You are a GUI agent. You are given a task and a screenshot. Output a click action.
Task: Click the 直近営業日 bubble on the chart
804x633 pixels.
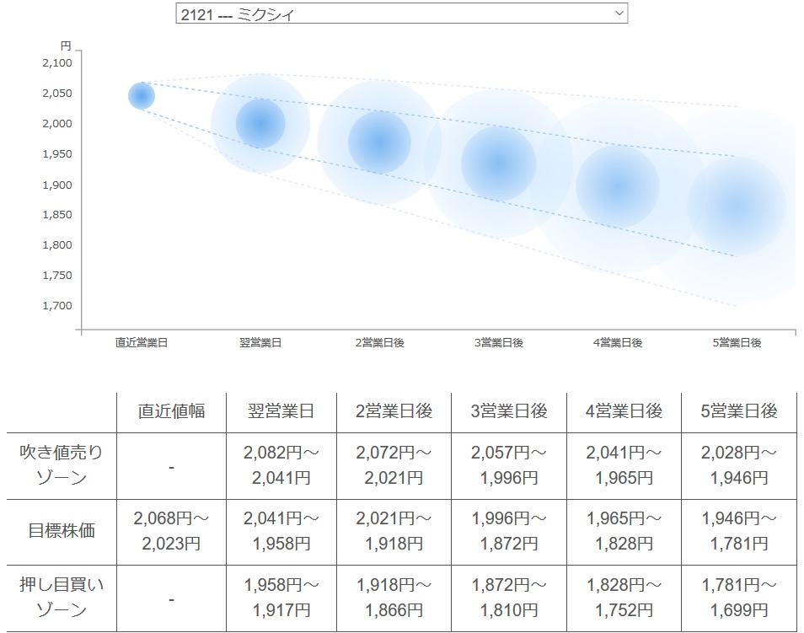(141, 96)
